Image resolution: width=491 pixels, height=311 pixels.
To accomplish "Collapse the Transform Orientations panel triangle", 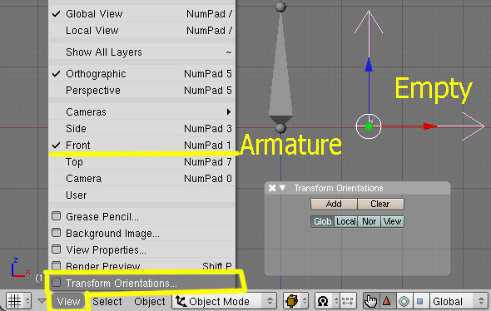I will (282, 188).
